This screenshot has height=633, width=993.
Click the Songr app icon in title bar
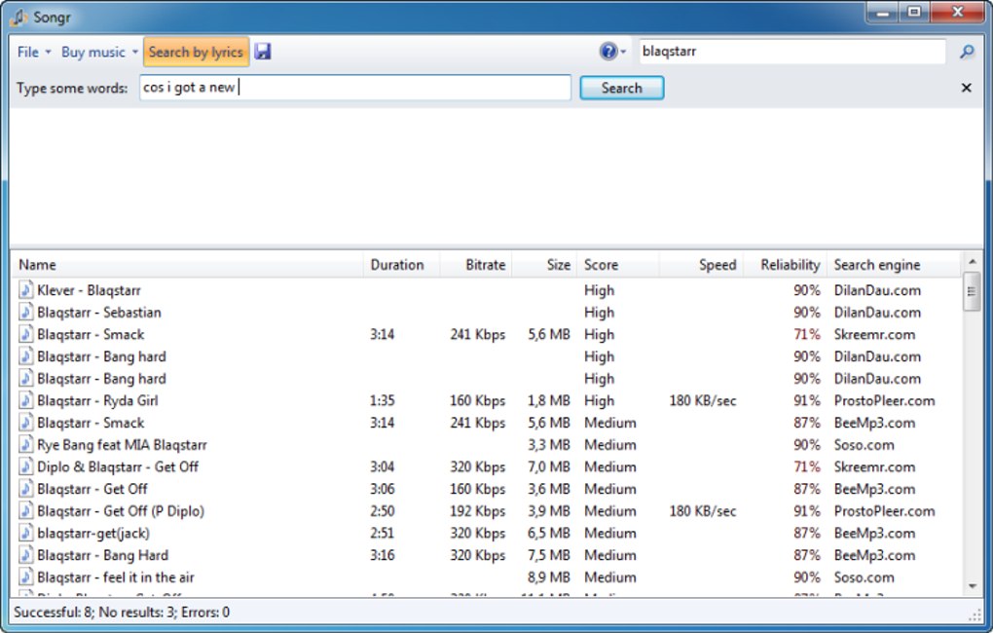click(x=19, y=18)
